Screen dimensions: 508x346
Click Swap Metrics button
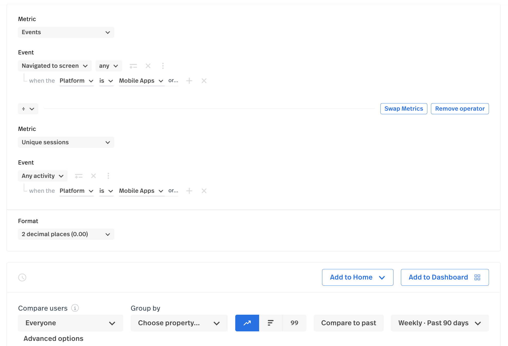(x=403, y=109)
